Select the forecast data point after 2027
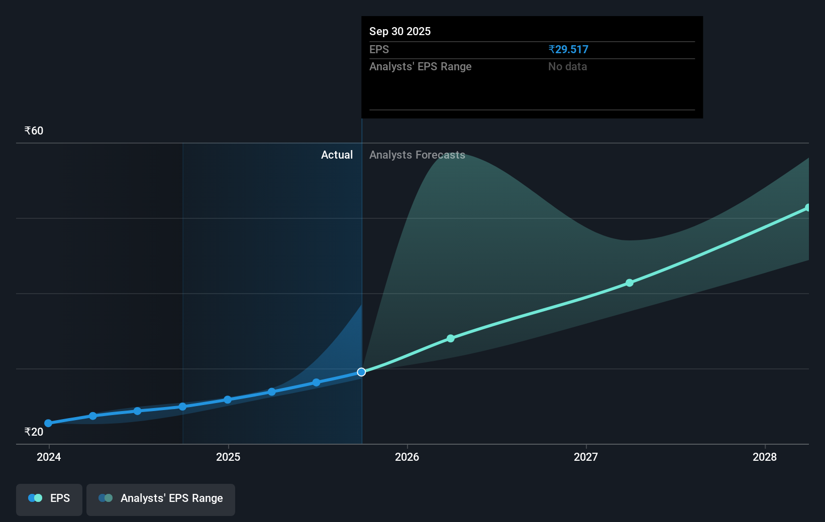This screenshot has width=825, height=522. pos(630,283)
